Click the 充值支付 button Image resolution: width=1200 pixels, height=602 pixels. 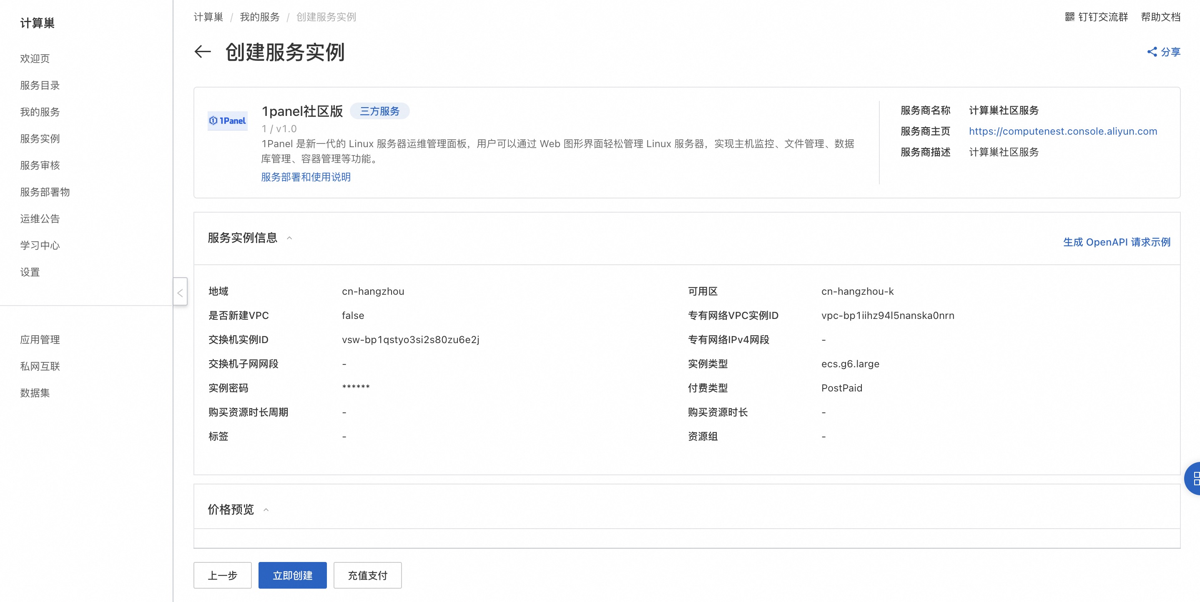point(367,575)
